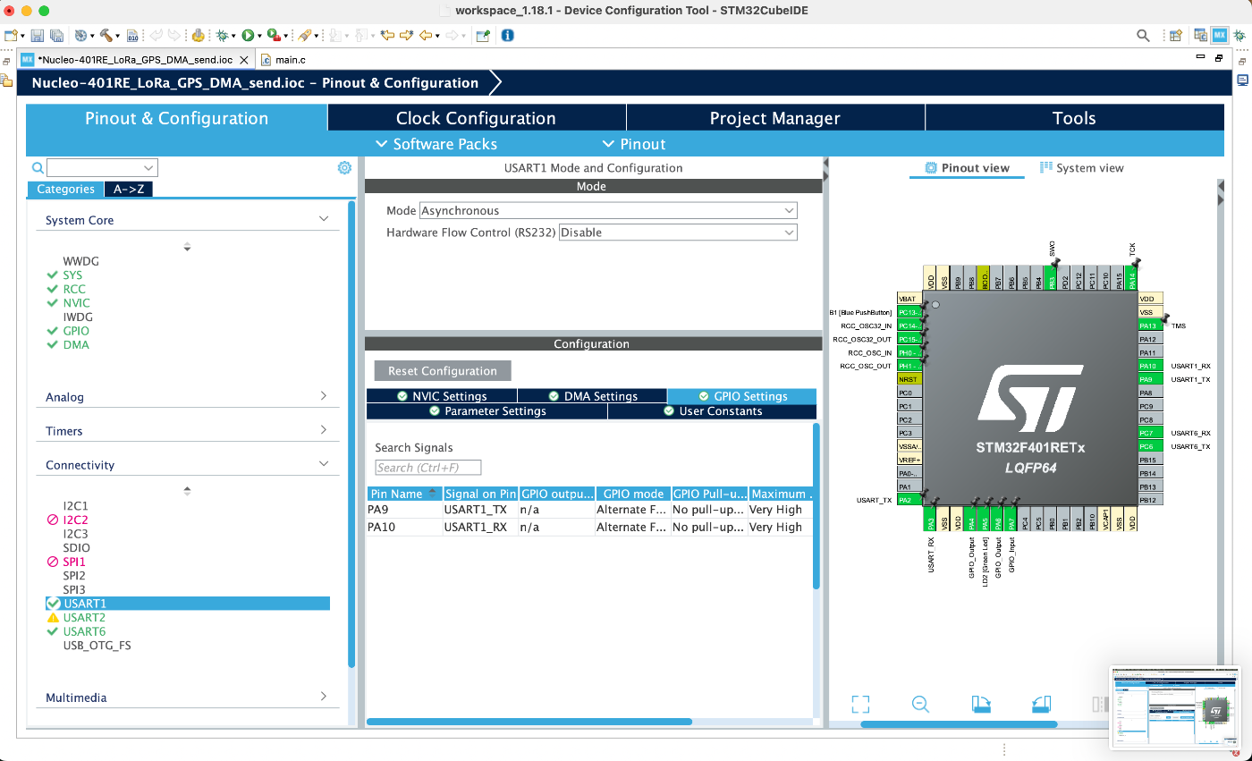Switch to DMA Settings tab
1252x761 pixels.
coord(592,396)
